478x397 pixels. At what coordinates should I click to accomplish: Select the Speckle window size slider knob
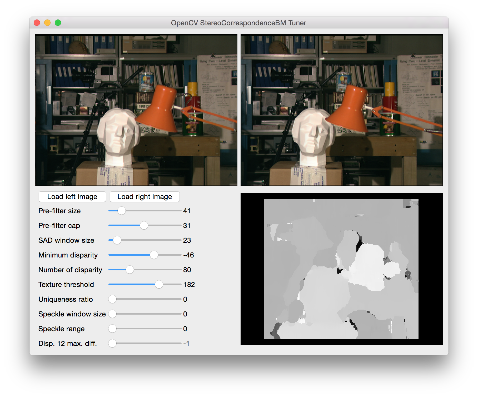click(112, 314)
